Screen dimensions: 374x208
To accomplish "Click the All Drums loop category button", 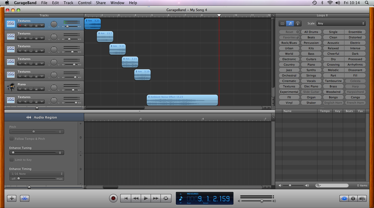I will tap(311, 32).
